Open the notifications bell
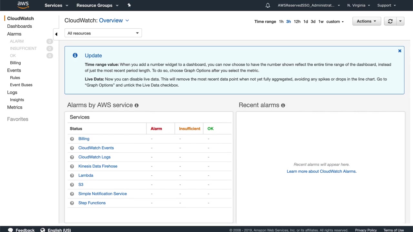413x232 pixels. (267, 5)
